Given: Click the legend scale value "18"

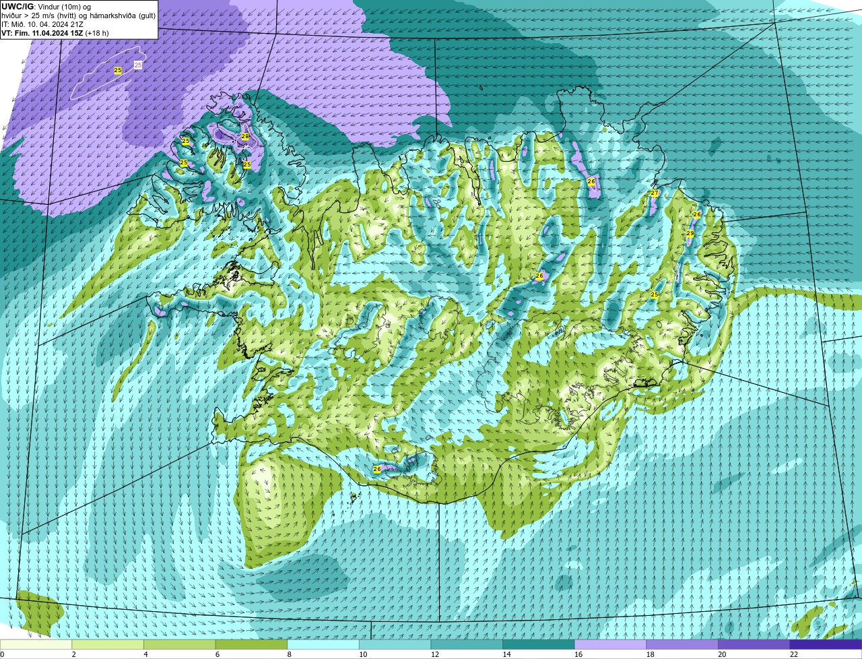Looking at the screenshot, I should click(651, 654).
